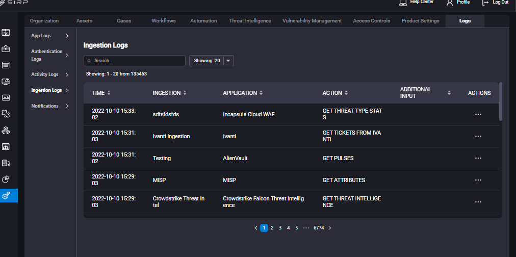Viewport: 516px width, 257px height.
Task: Open actions menu for Ivanti Ingestion row
Action: [478, 136]
